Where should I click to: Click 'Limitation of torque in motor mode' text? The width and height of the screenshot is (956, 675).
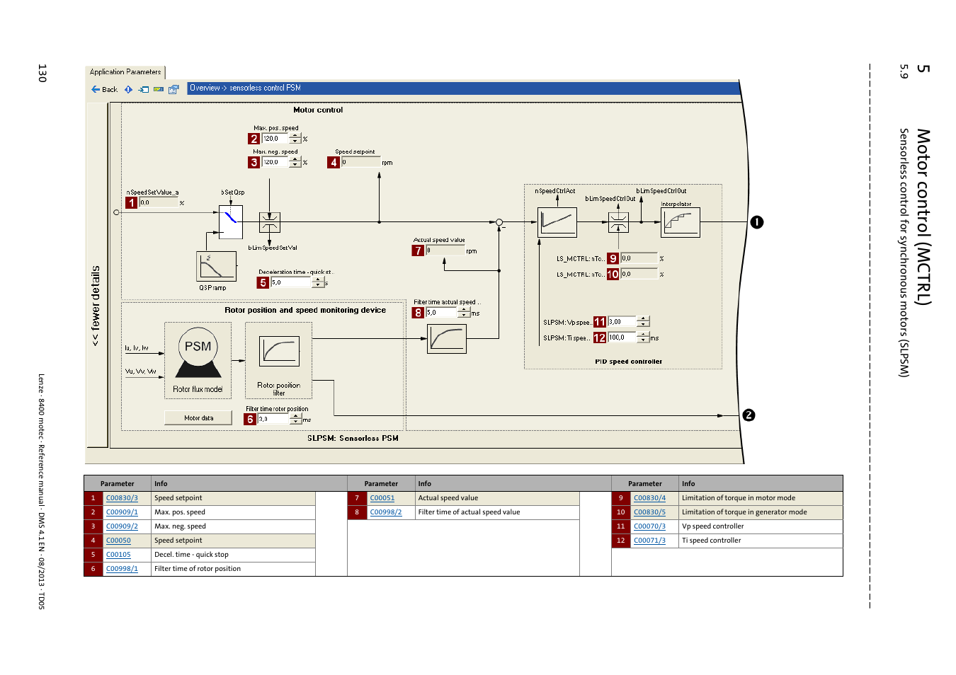[x=739, y=498]
